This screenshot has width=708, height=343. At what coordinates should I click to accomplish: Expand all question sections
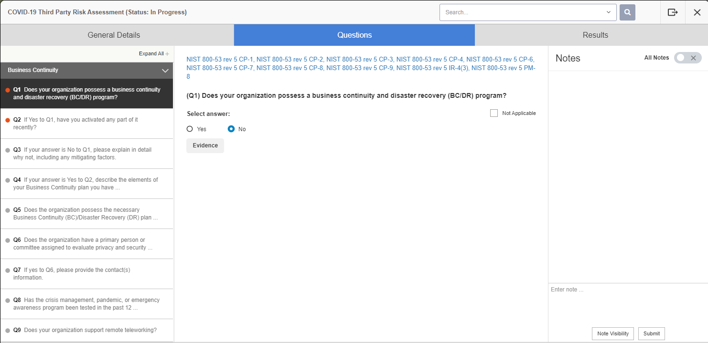(x=151, y=54)
